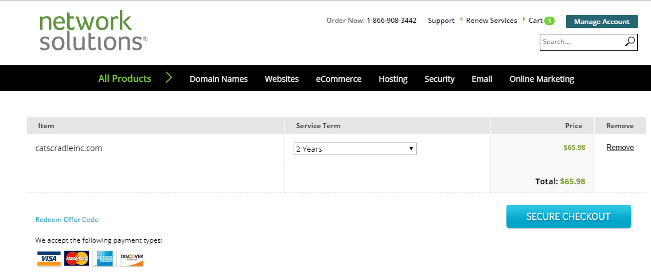Remove catscradleinc.com from the cart
The height and width of the screenshot is (273, 651).
click(x=620, y=148)
